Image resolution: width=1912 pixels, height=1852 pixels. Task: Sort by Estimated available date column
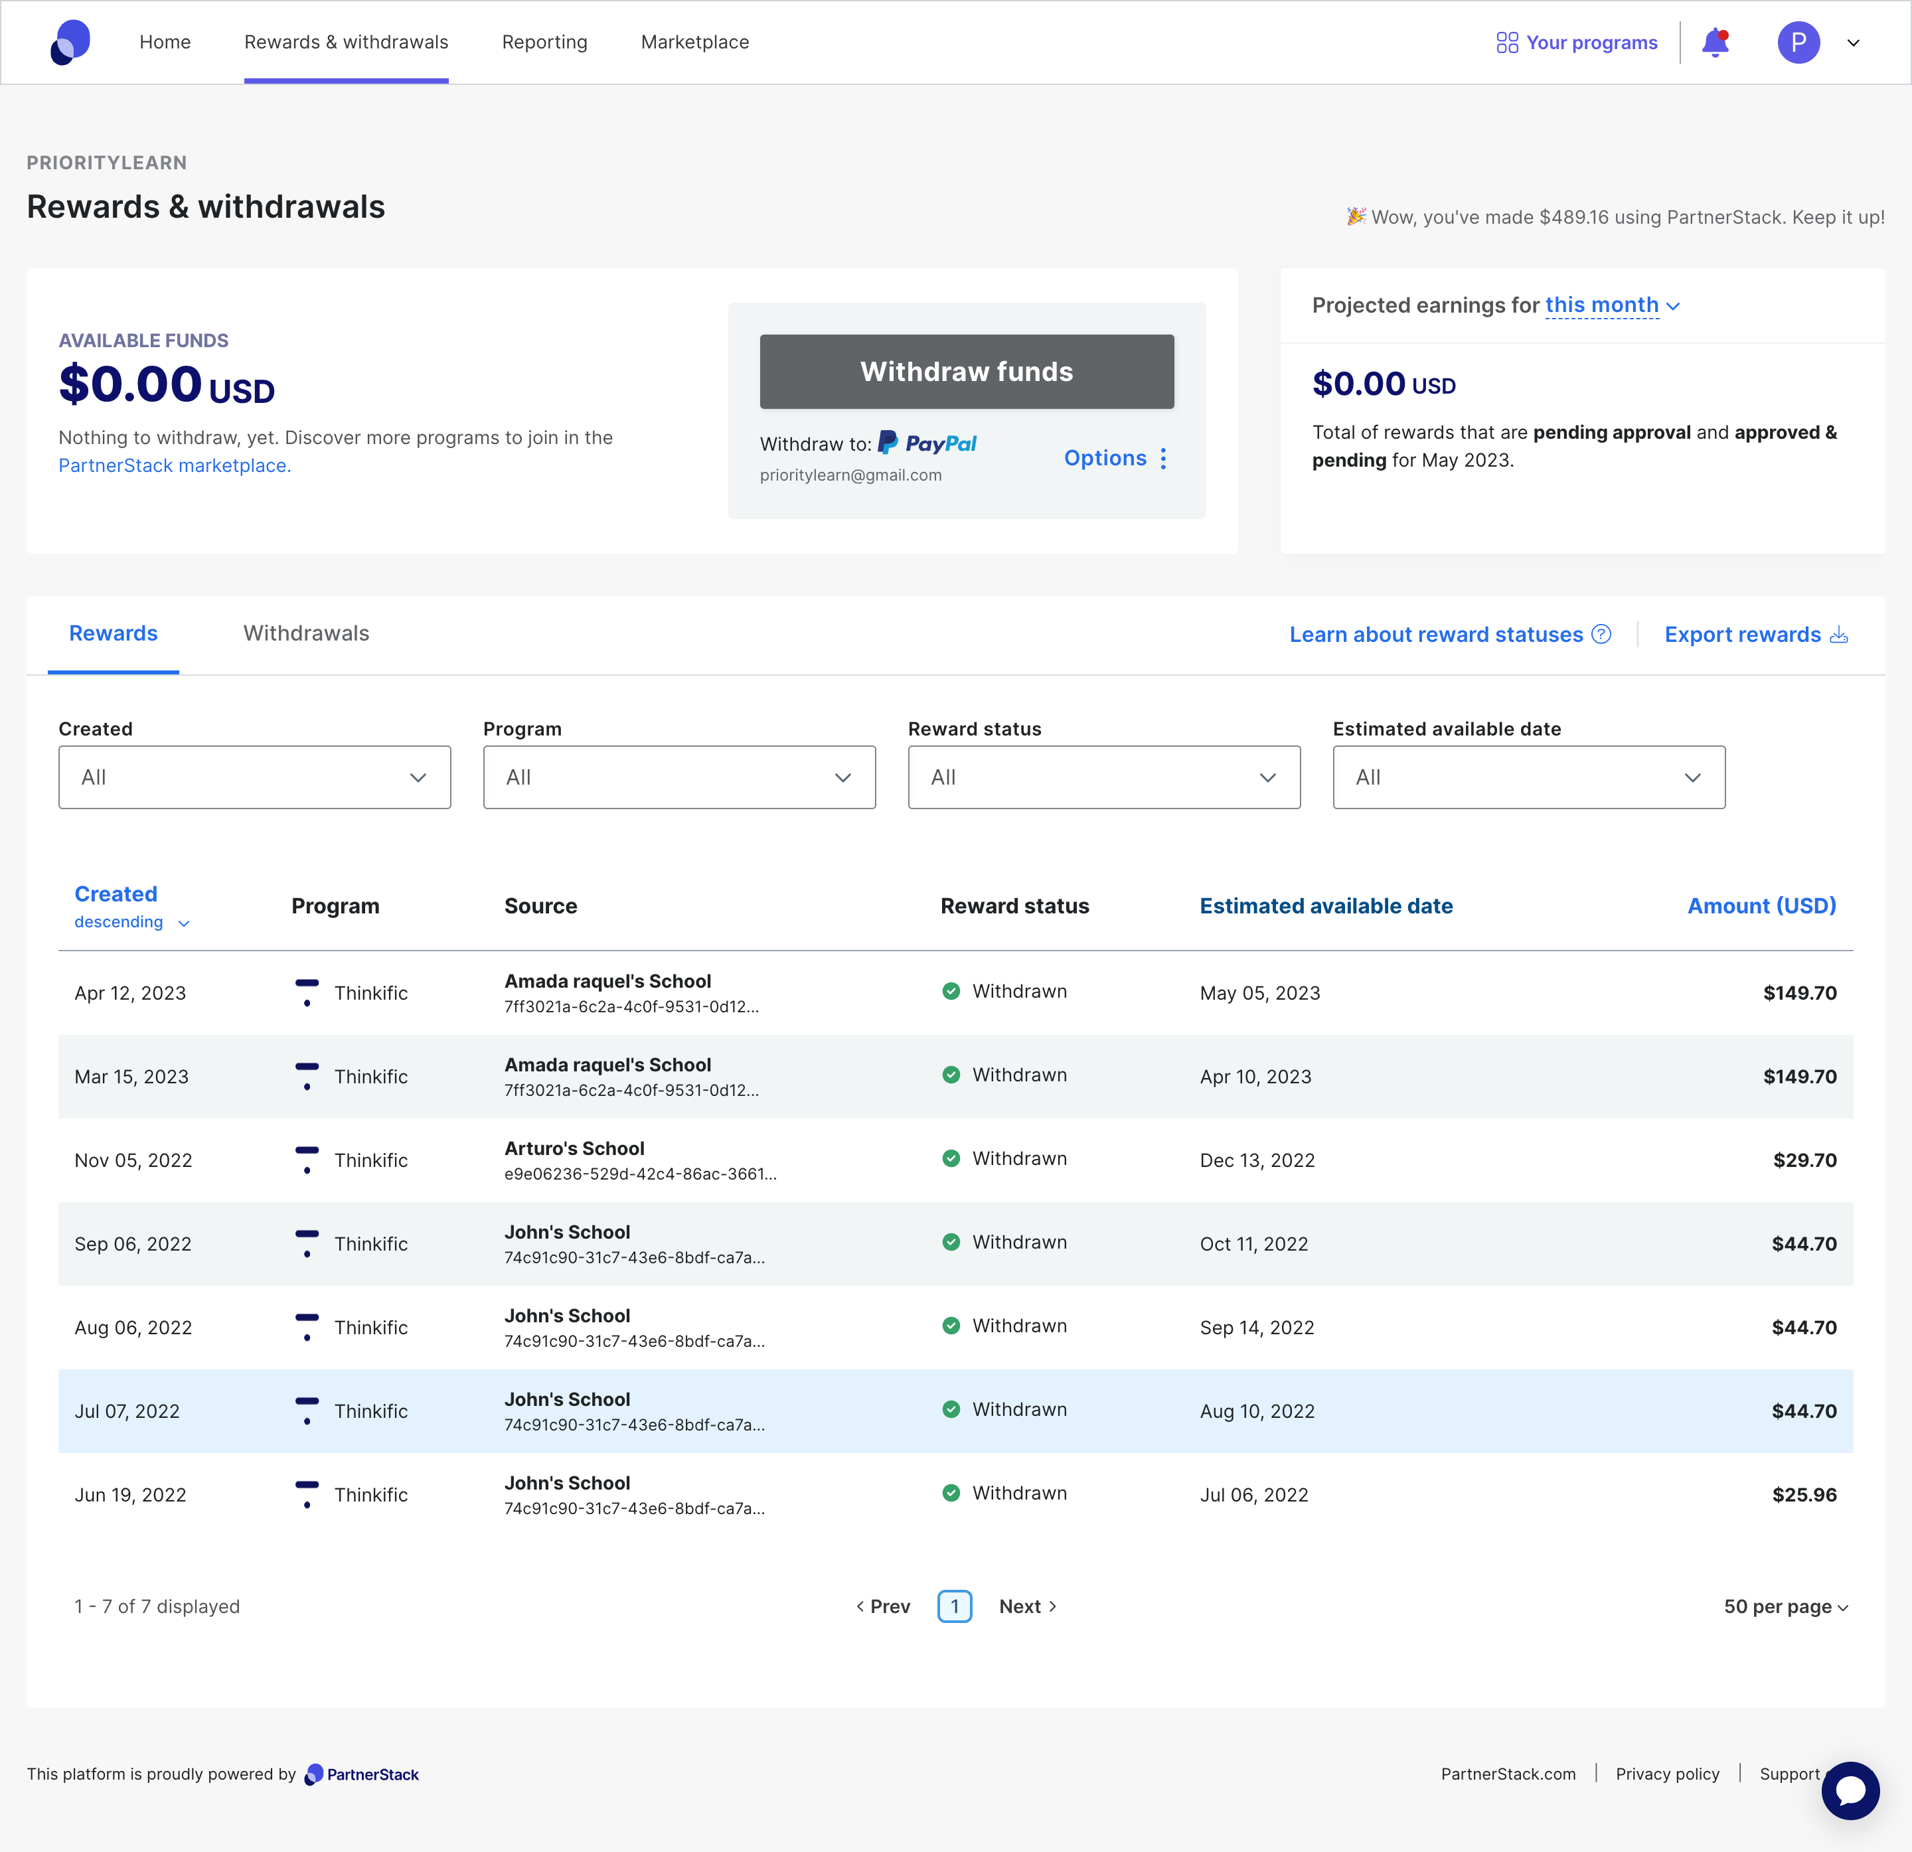[x=1326, y=906]
